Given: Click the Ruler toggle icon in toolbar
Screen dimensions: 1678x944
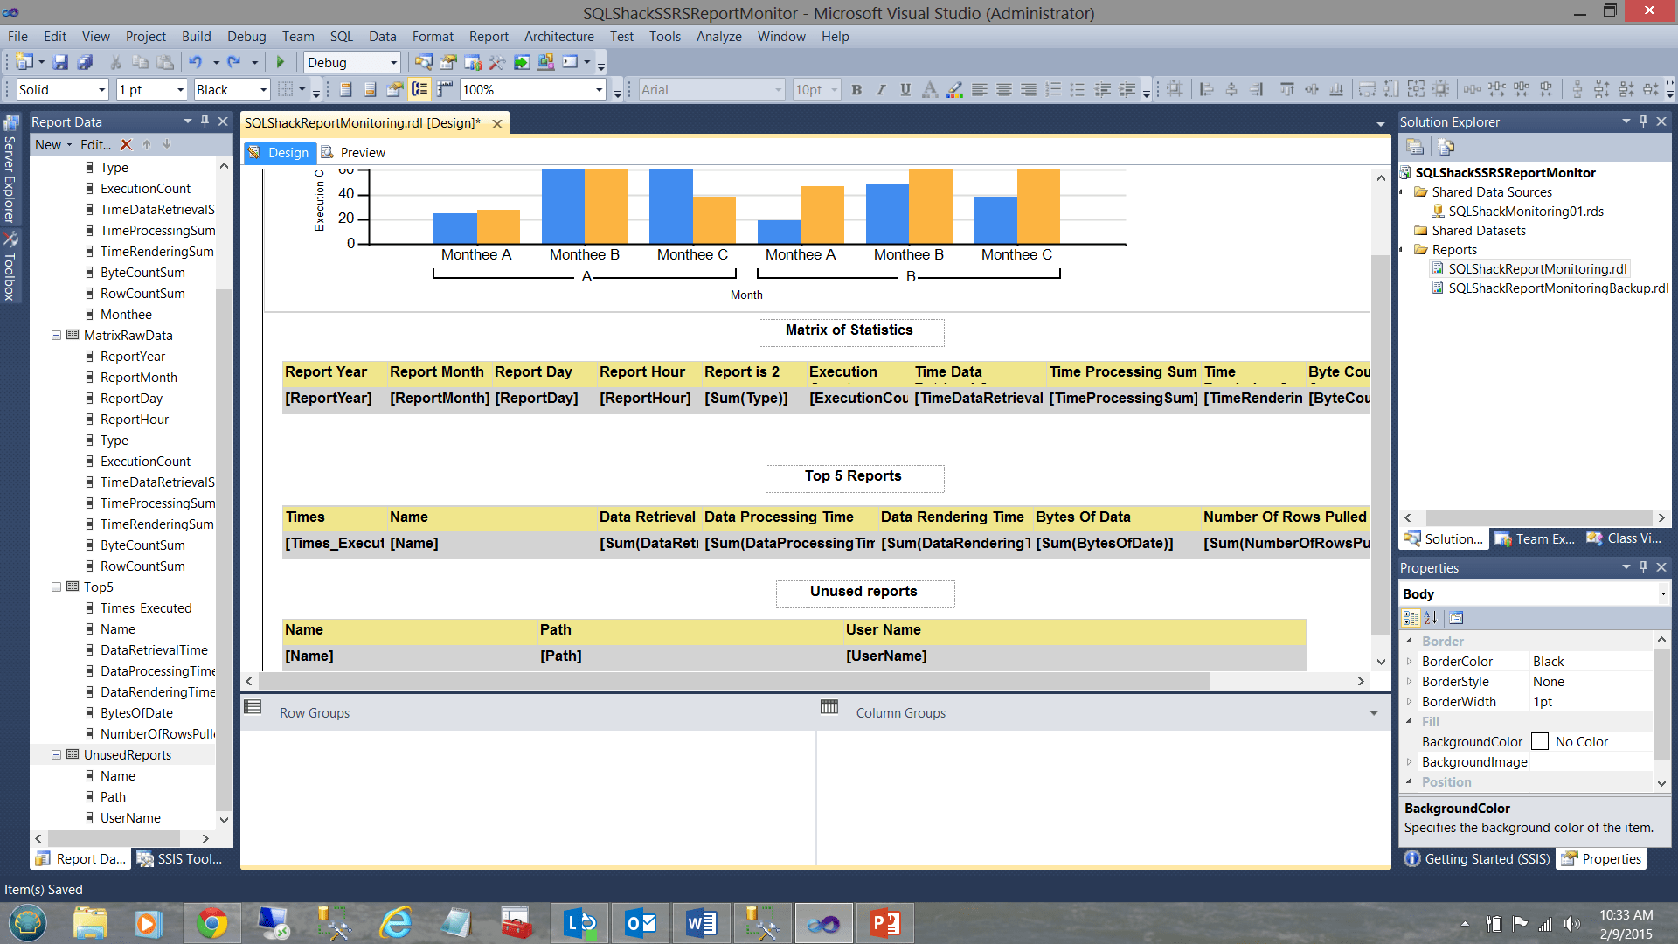Looking at the screenshot, I should 445,89.
